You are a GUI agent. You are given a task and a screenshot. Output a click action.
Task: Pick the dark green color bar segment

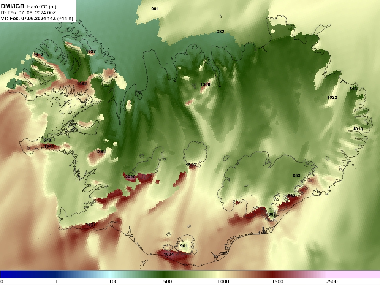click(x=165, y=274)
